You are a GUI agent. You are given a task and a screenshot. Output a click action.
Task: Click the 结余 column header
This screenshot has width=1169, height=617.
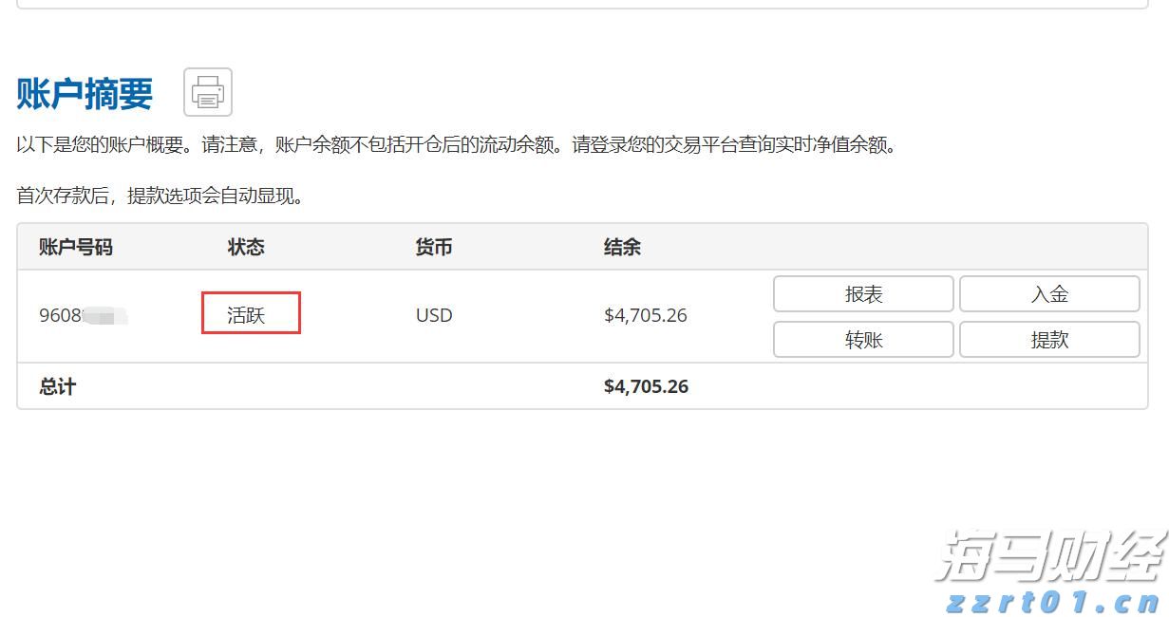(x=622, y=247)
